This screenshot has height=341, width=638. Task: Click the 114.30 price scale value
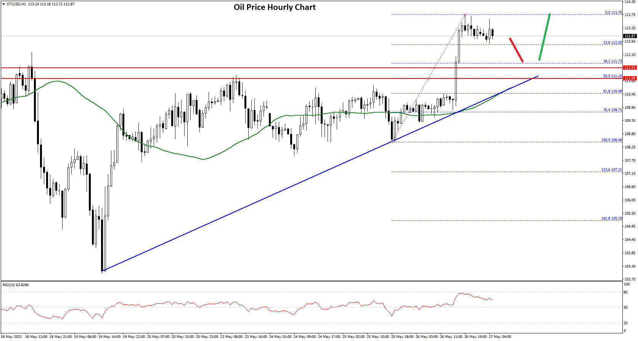[630, 2]
